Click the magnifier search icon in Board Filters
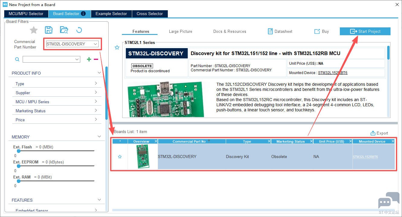402x217 pixels. coord(17,60)
